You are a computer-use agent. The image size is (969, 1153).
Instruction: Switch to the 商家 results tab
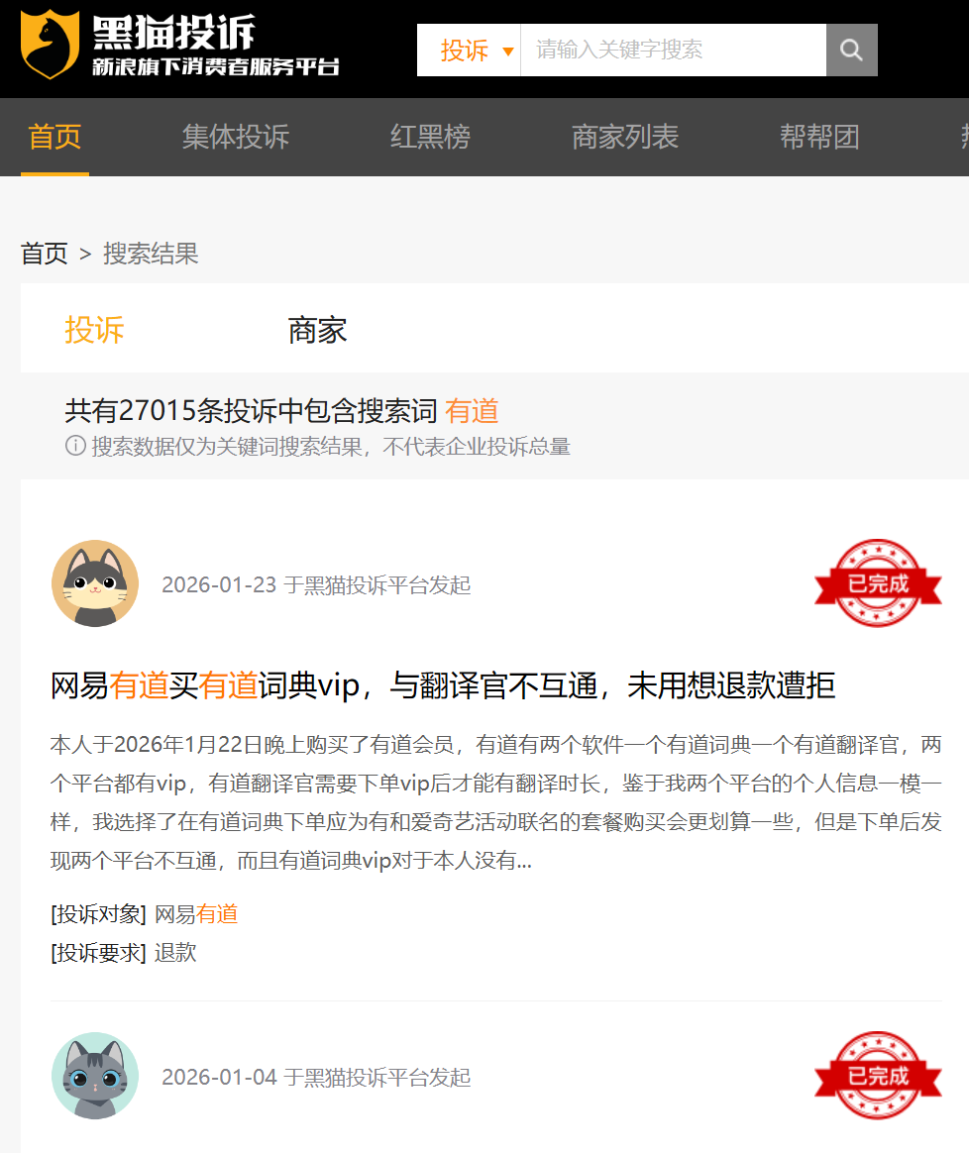tap(317, 330)
